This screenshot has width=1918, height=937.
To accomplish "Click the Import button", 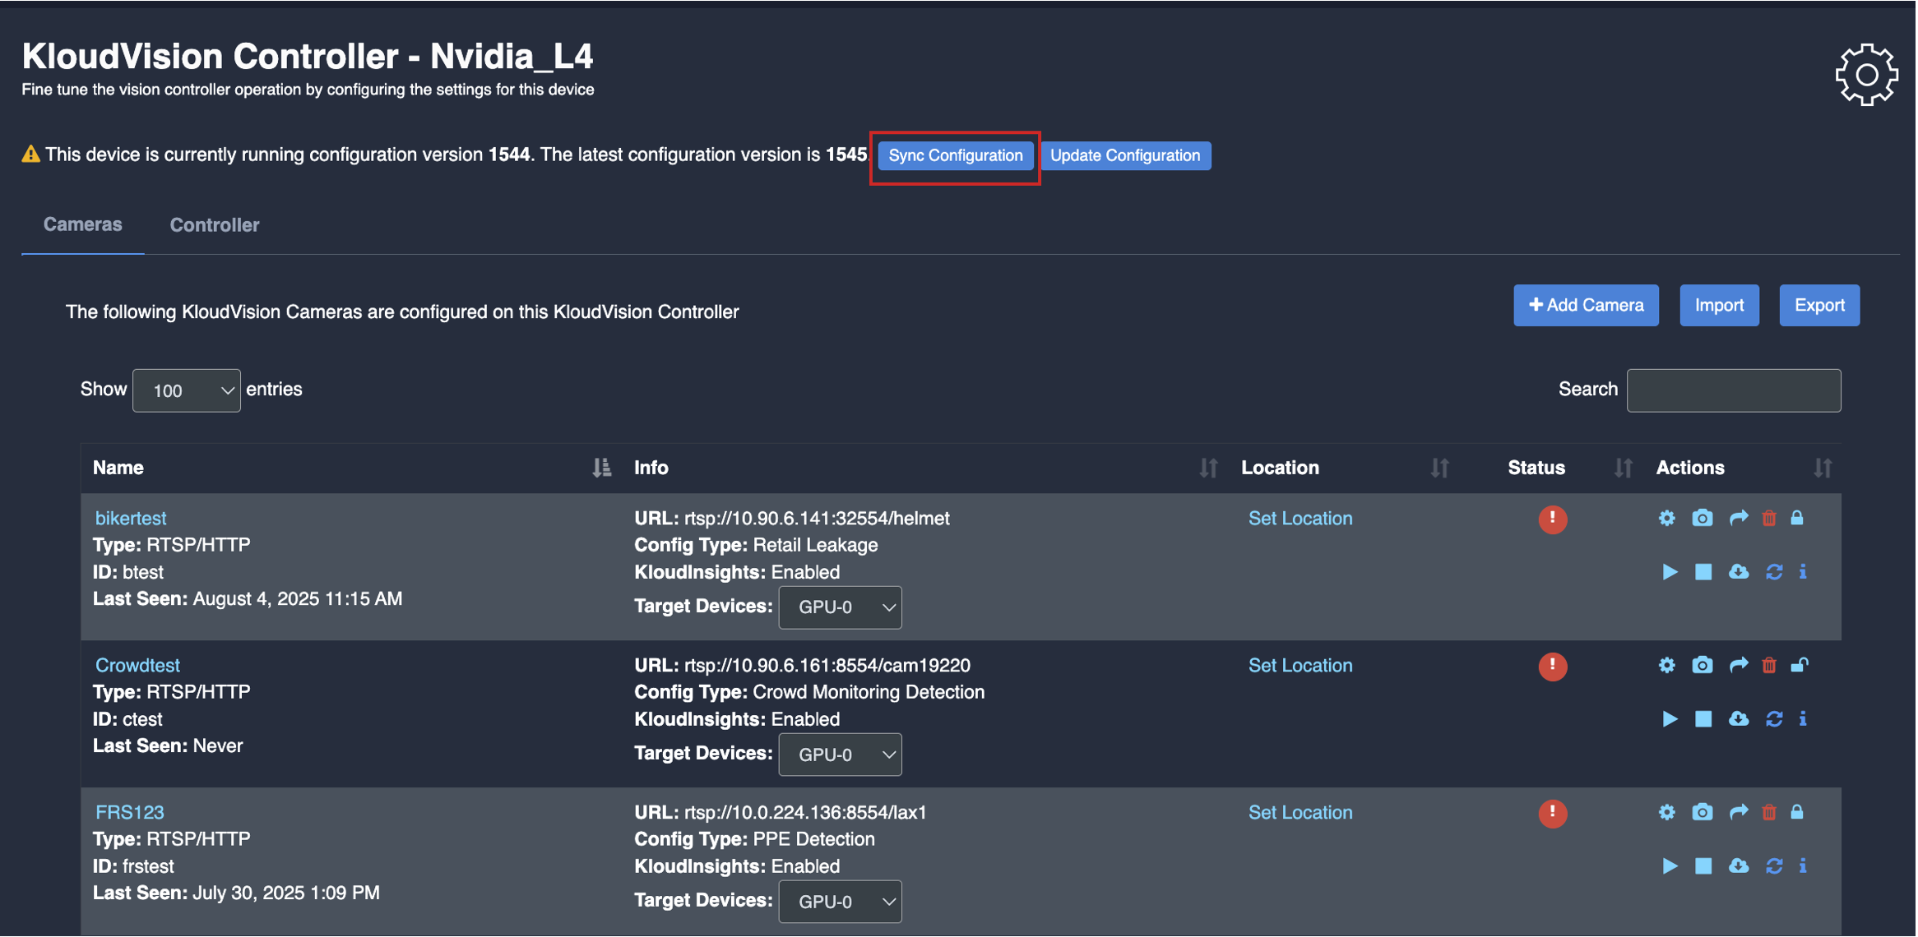I will 1718,305.
